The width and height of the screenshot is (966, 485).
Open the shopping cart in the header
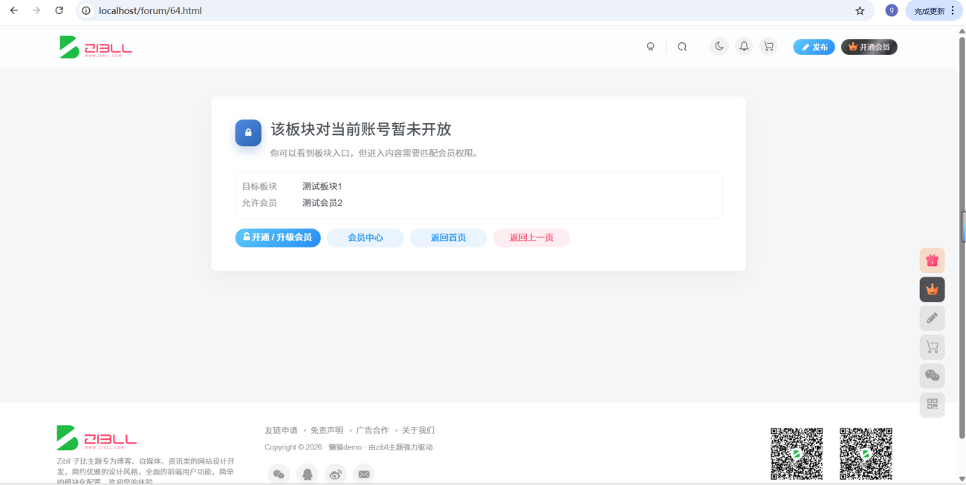pos(768,46)
